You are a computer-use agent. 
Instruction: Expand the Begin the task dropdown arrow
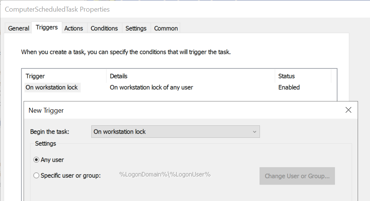[254, 132]
